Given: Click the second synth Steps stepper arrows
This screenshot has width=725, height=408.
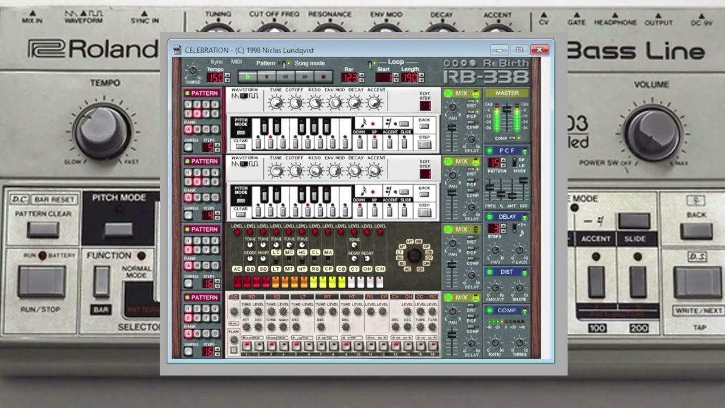Looking at the screenshot, I should (217, 215).
